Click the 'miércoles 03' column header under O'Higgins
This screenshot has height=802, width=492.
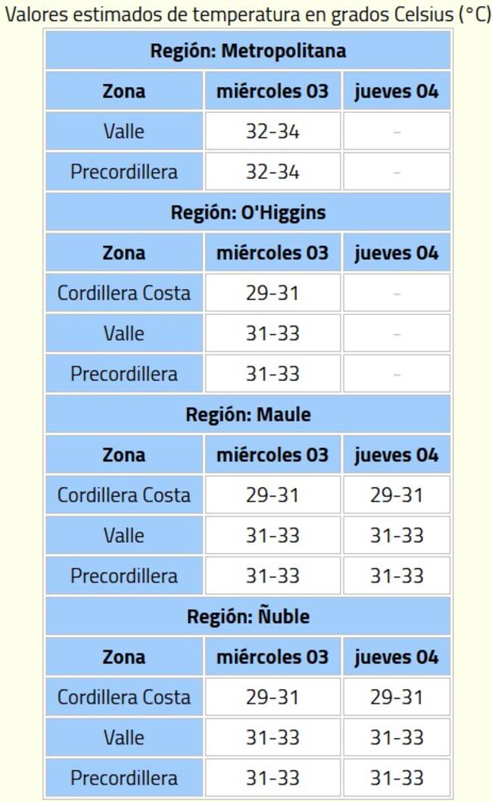[272, 253]
